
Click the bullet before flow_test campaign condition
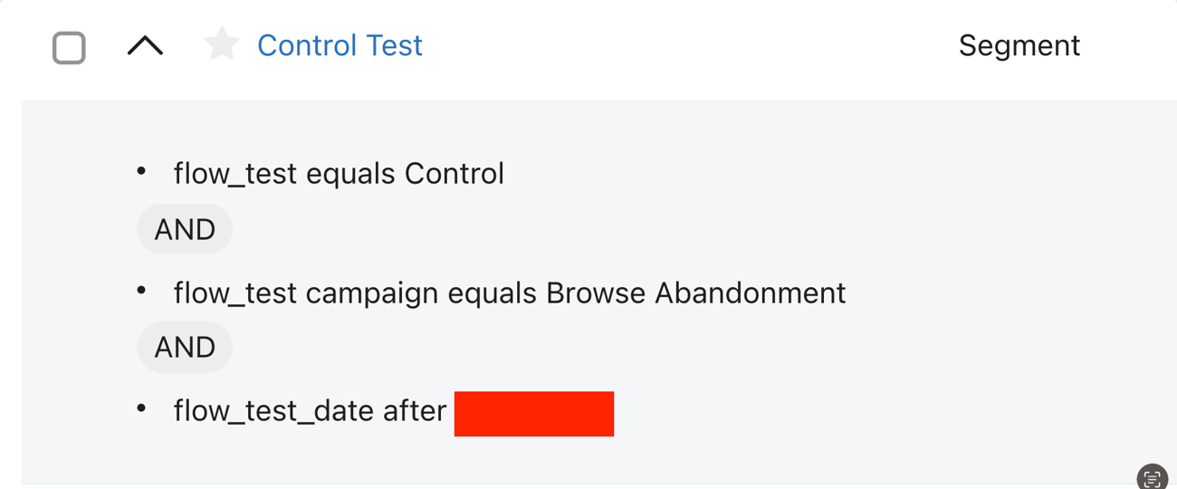point(141,291)
